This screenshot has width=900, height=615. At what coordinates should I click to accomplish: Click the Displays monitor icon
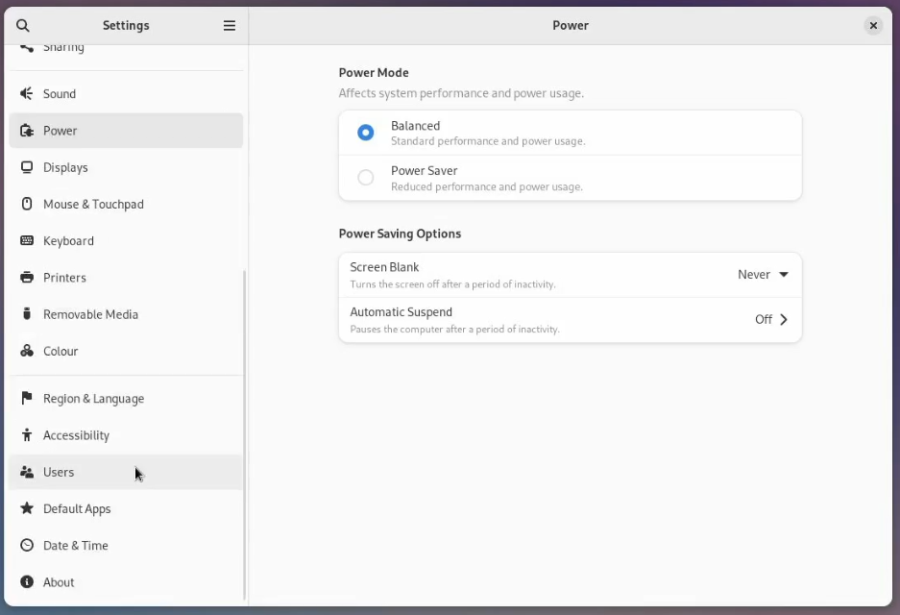(x=27, y=167)
